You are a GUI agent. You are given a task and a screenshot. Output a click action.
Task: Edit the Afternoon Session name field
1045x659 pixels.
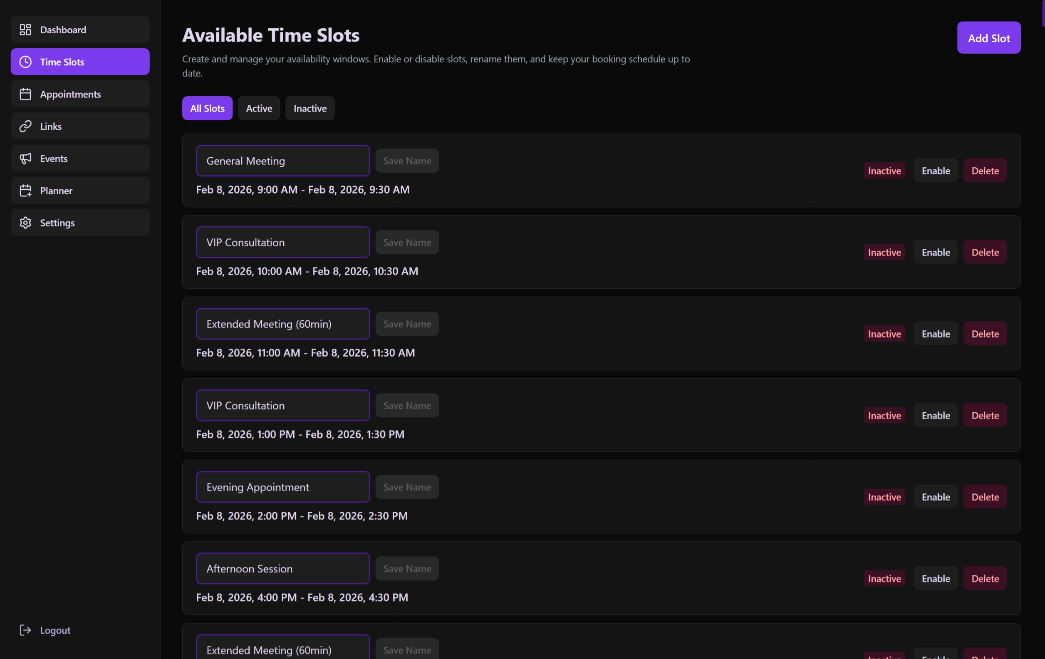click(x=282, y=568)
